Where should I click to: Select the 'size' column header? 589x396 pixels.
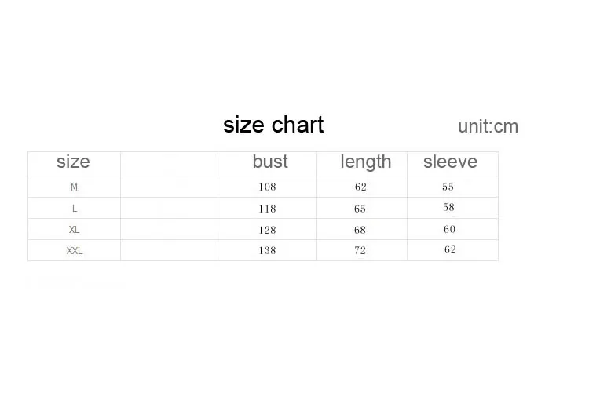tap(73, 162)
